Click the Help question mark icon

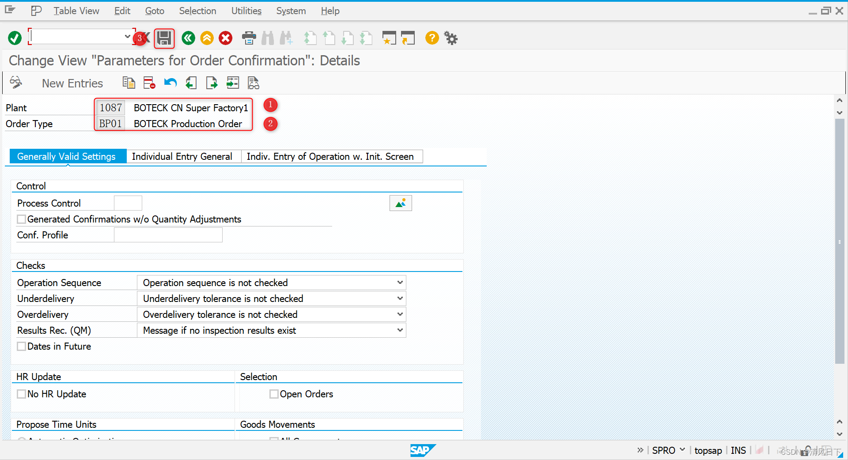coord(432,38)
